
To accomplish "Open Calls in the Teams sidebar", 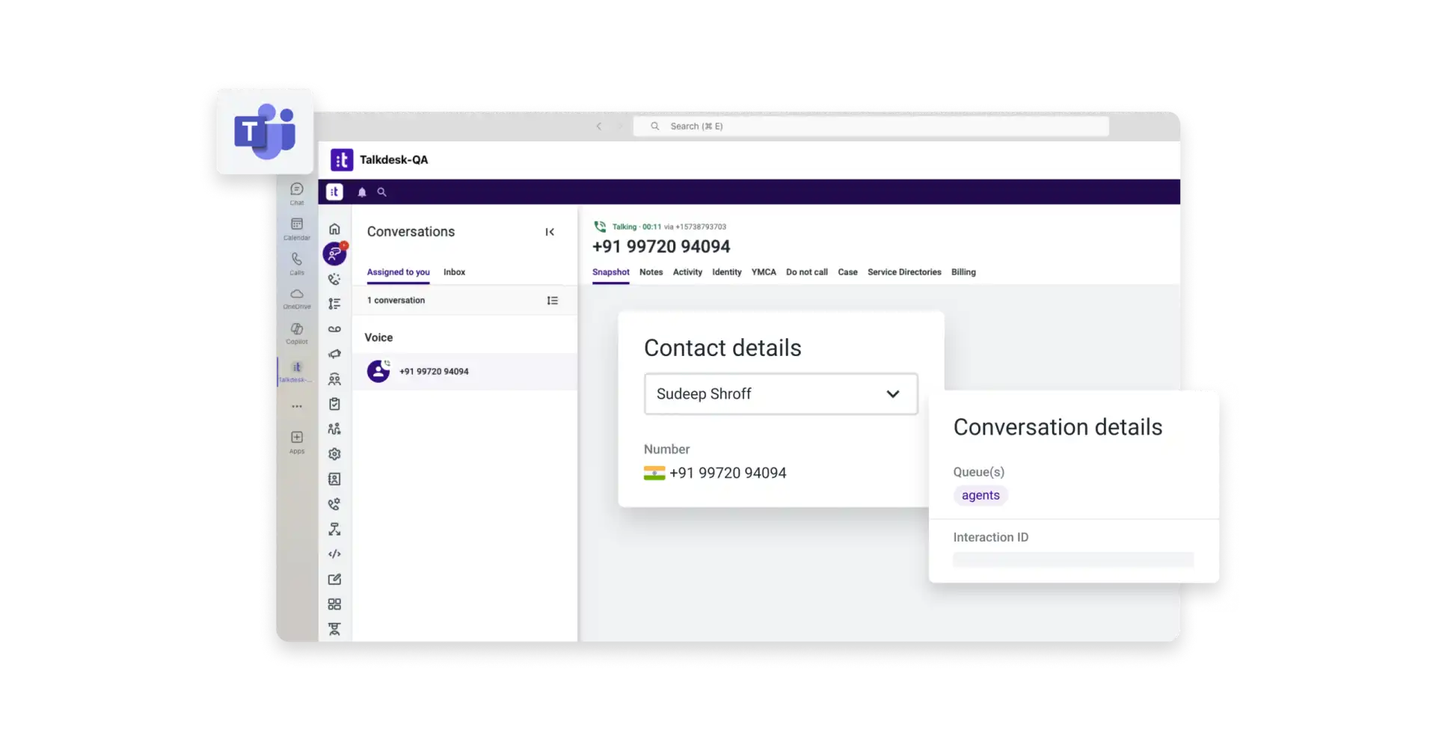I will tap(297, 263).
